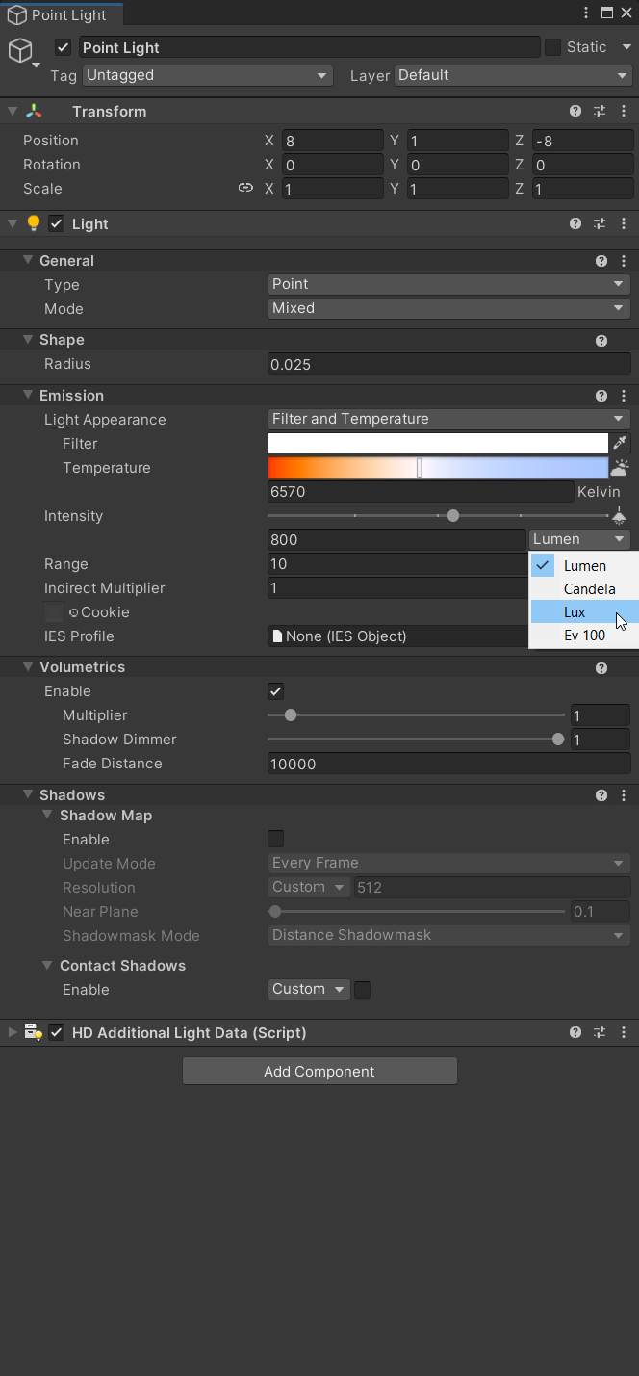Open HD Additional Light Data presets
The height and width of the screenshot is (1376, 639).
(x=600, y=1032)
